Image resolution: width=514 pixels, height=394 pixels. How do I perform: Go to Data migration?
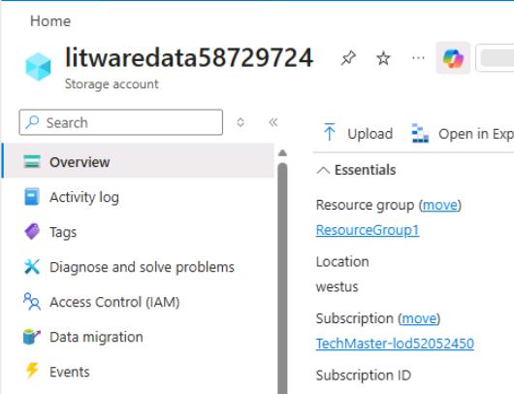click(138, 337)
